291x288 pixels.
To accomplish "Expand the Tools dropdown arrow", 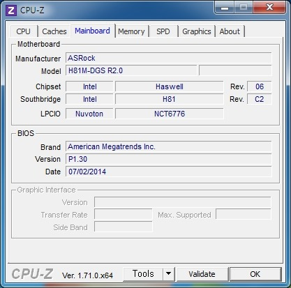I will (x=169, y=274).
